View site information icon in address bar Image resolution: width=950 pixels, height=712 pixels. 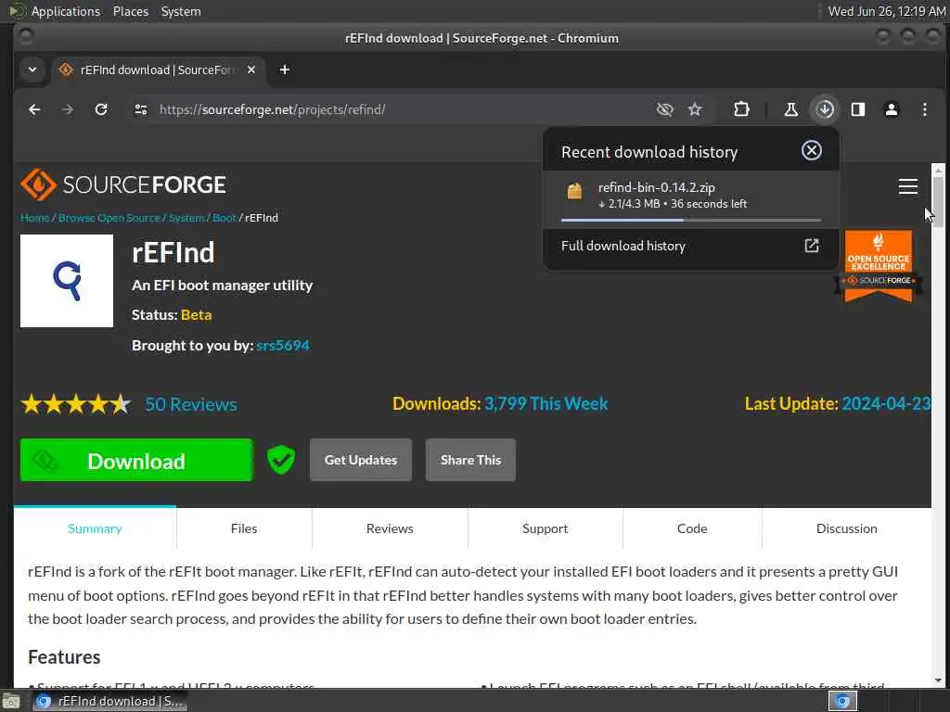141,109
